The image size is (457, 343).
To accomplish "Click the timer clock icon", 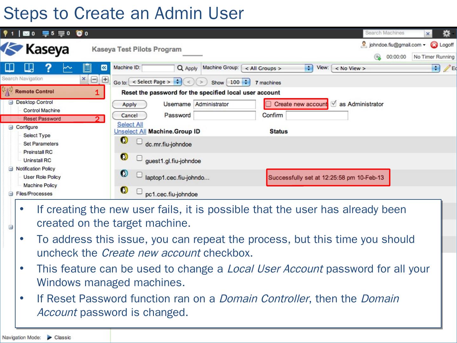I will point(377,57).
